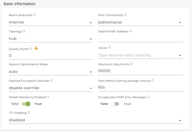The height and width of the screenshot is (132, 192).
Task: Toggle Encapsulate ICMP Error Messages switch
Action: [x=115, y=104]
